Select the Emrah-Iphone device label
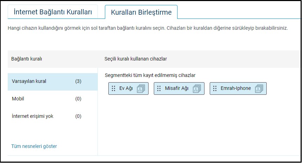Image resolution: width=302 pixels, height=163 pixels. [236, 88]
